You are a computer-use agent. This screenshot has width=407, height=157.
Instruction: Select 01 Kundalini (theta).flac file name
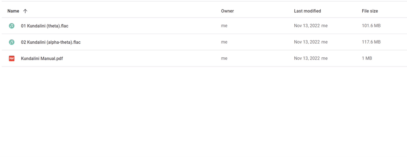click(45, 26)
